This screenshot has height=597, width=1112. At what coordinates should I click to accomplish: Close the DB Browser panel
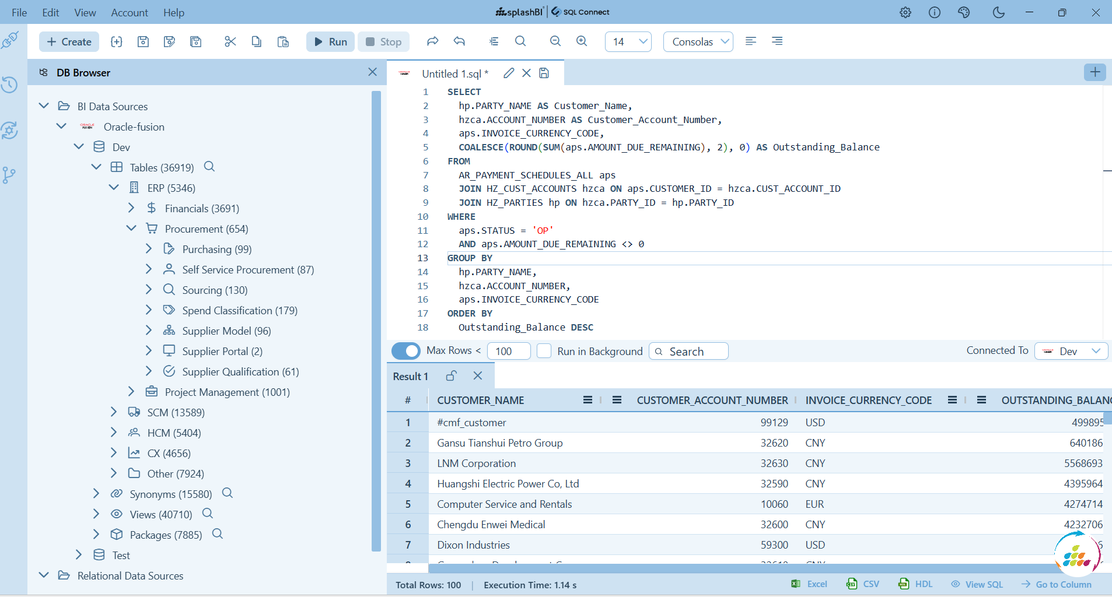click(x=373, y=72)
